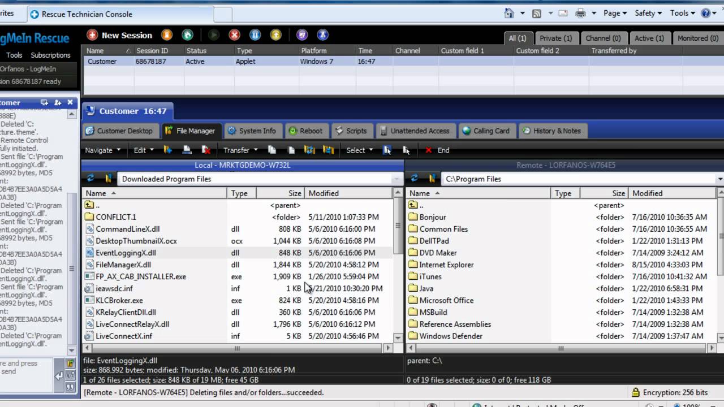724x407 pixels.
Task: Click the red X close session icon
Action: [x=234, y=35]
